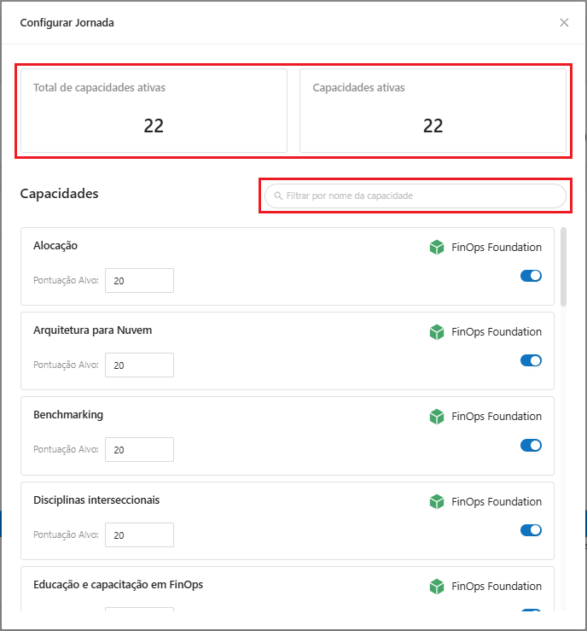
Task: Switch off Disciplinas interseccionais capability
Action: point(531,530)
